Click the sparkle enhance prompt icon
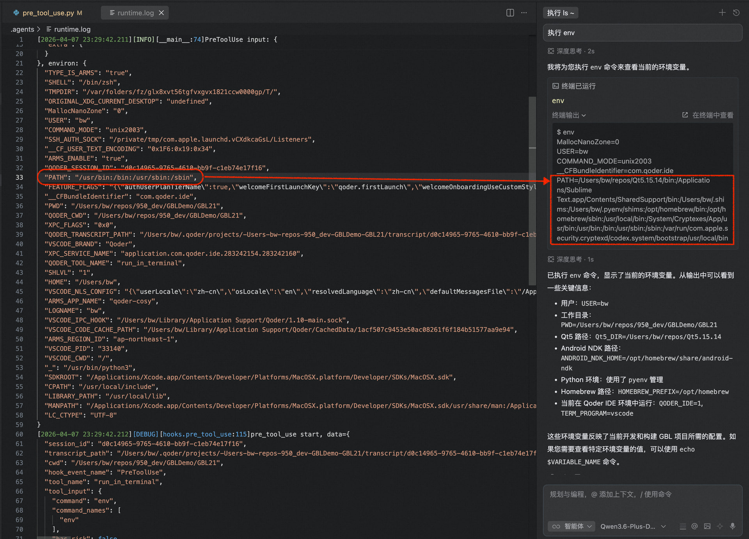The image size is (749, 539). click(x=720, y=526)
